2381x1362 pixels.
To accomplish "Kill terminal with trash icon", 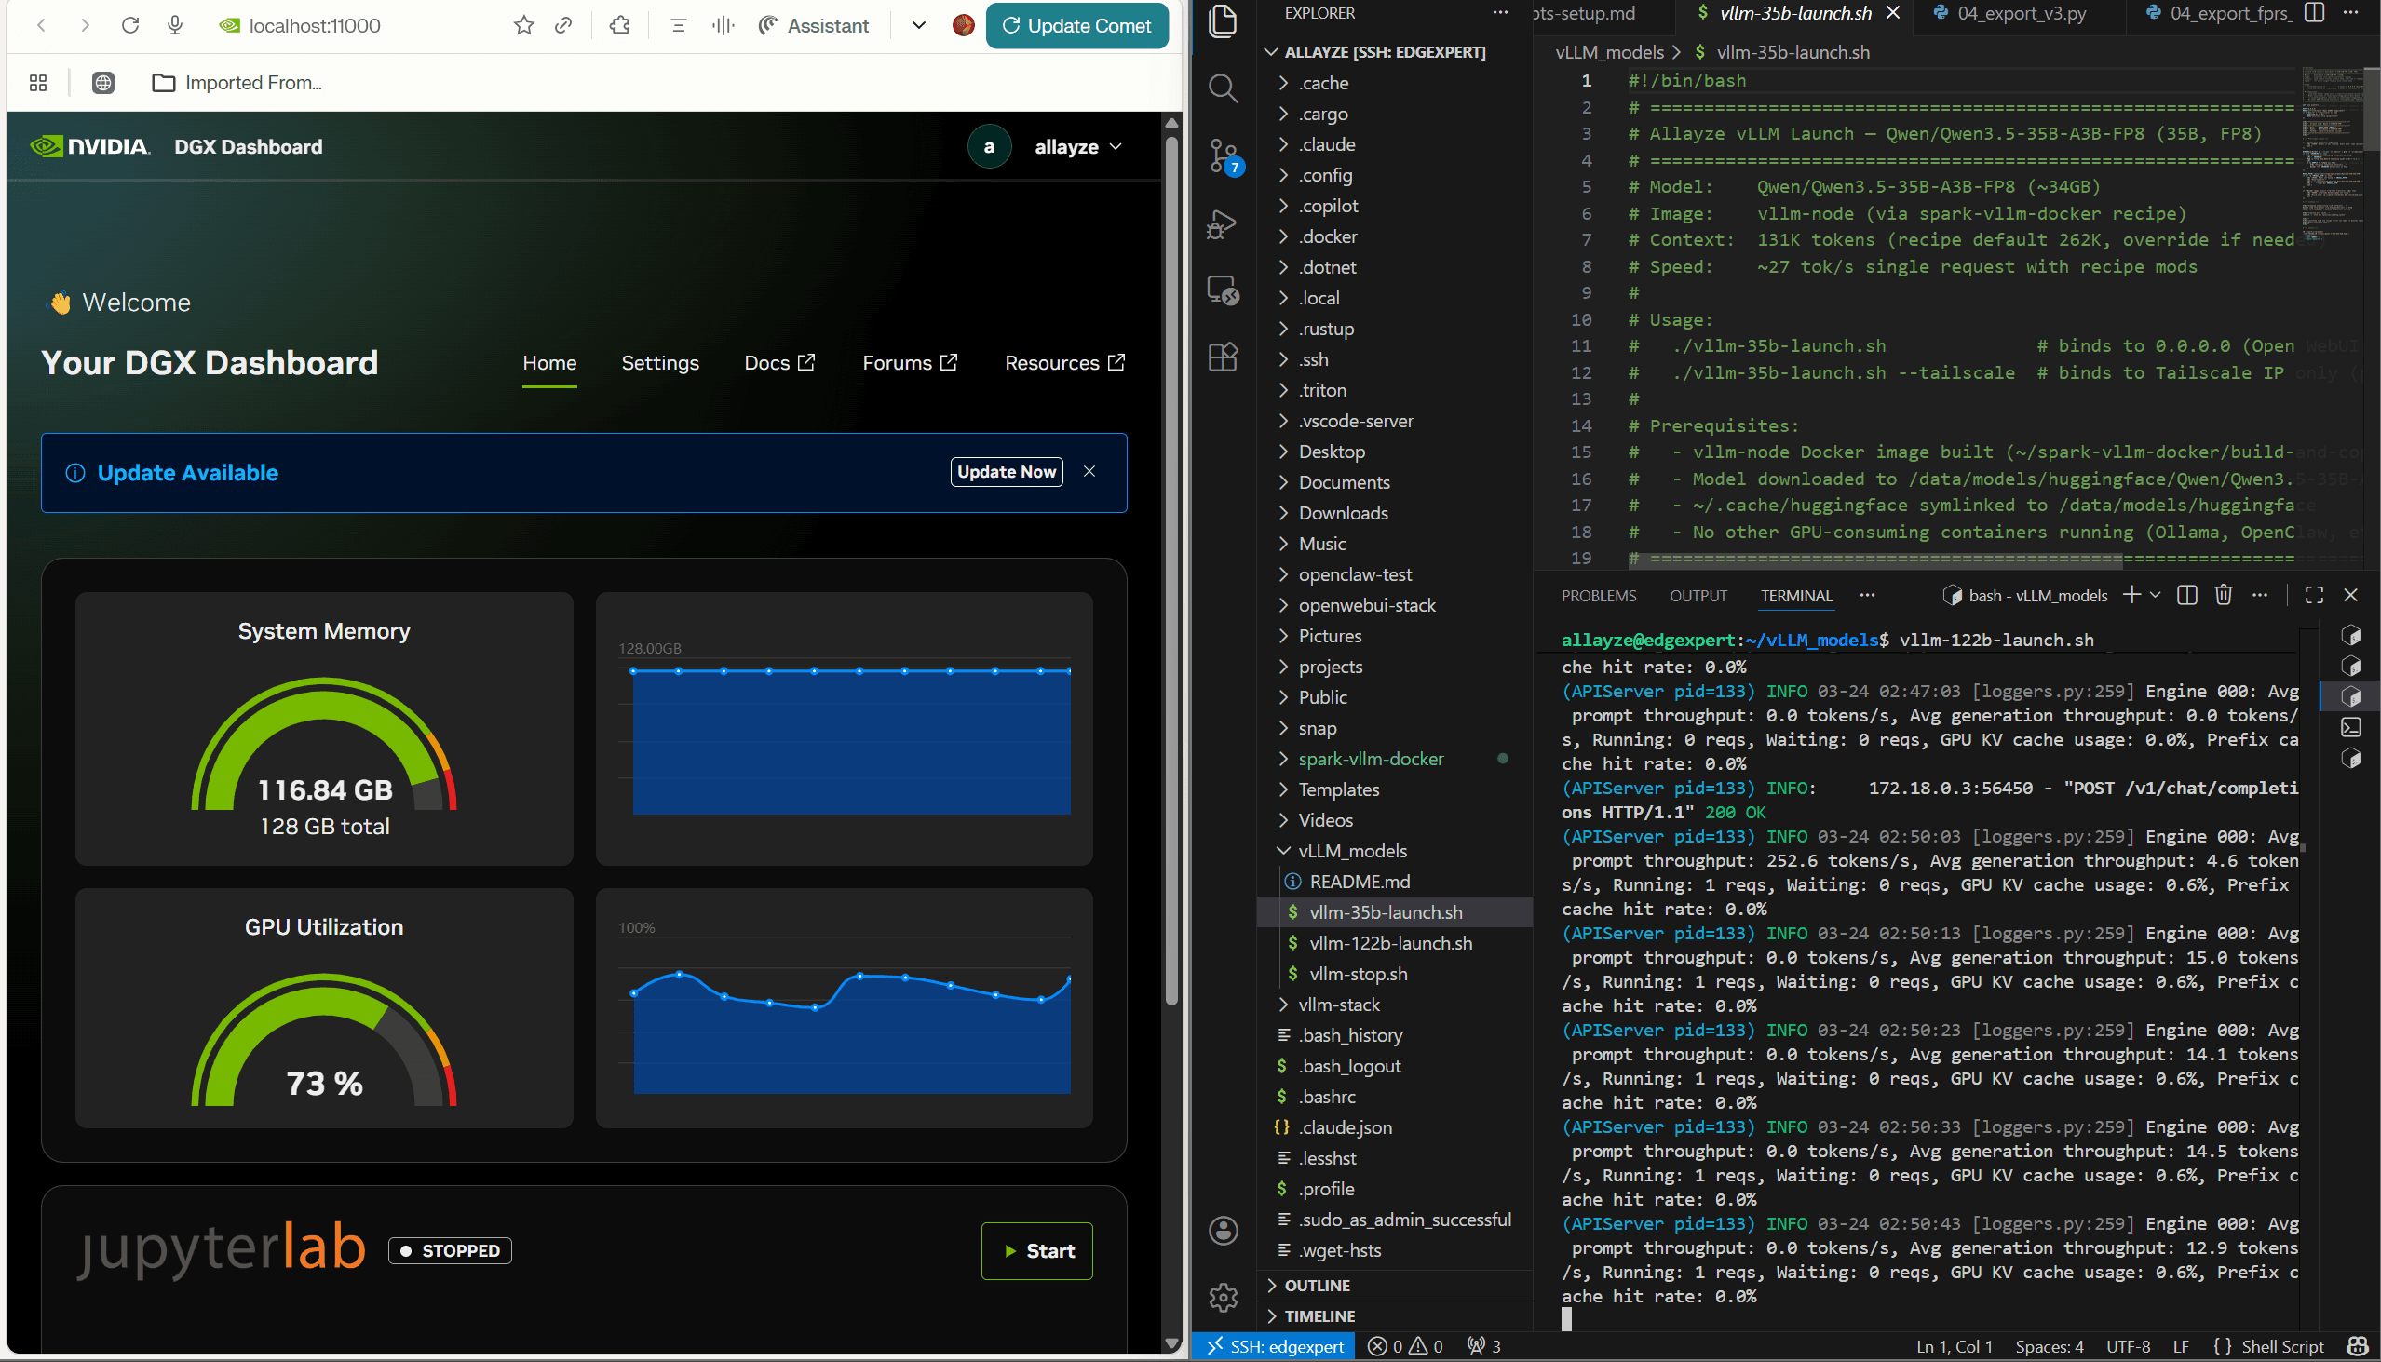I will click(2224, 595).
